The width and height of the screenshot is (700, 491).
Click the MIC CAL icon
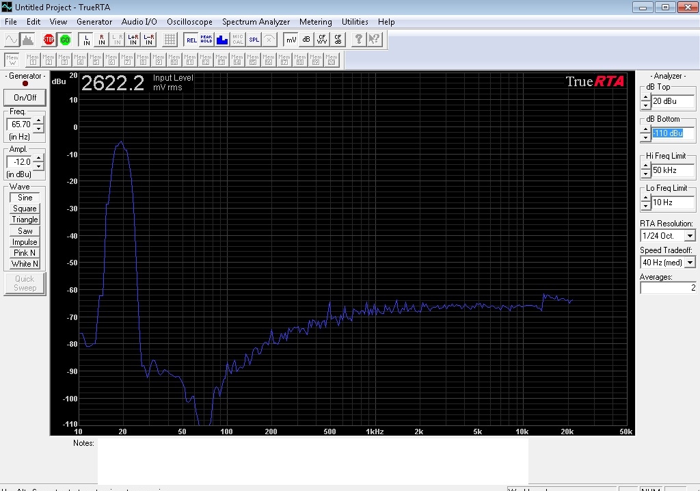click(x=238, y=40)
